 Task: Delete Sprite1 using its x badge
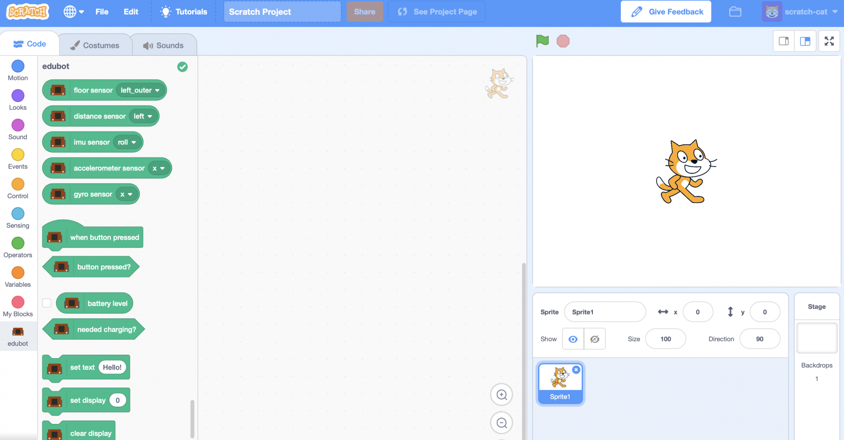(x=576, y=370)
